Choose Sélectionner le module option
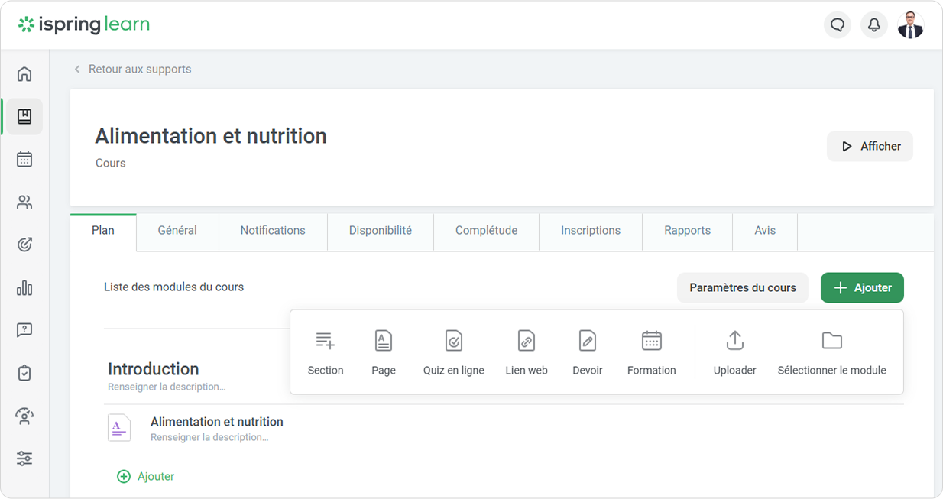Viewport: 943px width, 499px height. (831, 352)
